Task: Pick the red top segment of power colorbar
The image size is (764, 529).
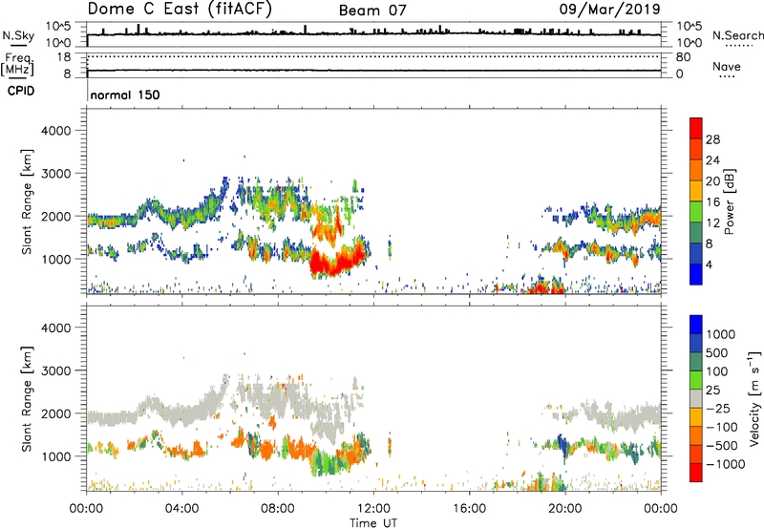Action: pyautogui.click(x=696, y=128)
